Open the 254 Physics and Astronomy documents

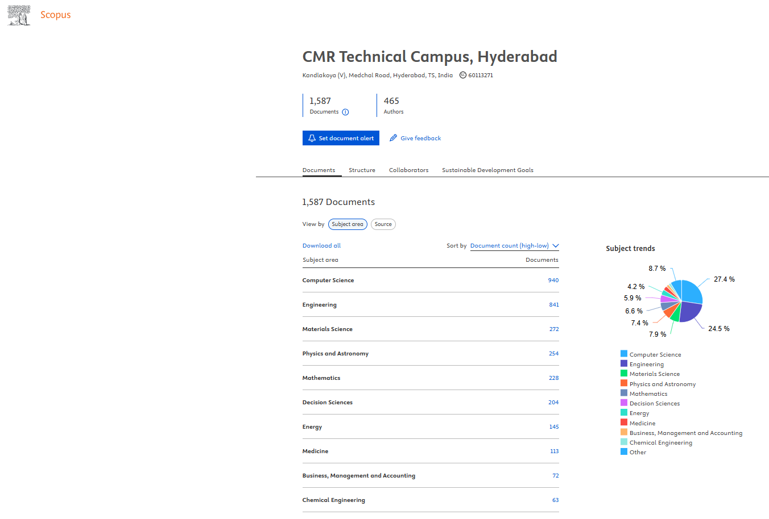(553, 354)
